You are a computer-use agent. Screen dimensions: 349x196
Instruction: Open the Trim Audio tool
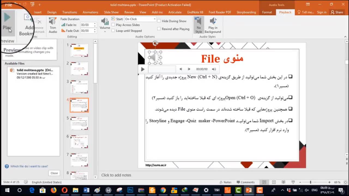point(53,25)
